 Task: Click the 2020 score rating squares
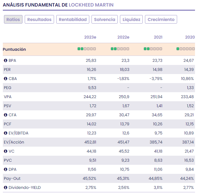pyautogui.click(x=185, y=49)
